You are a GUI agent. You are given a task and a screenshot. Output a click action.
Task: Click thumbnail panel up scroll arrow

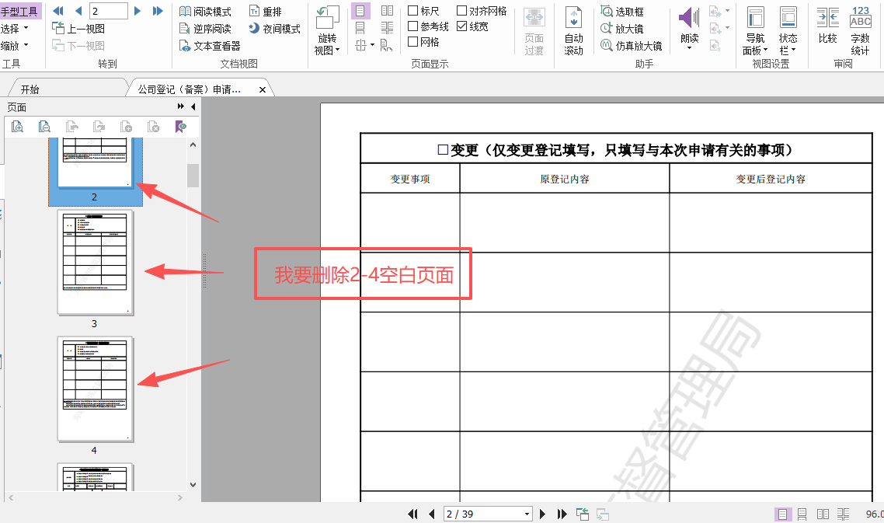tap(193, 145)
